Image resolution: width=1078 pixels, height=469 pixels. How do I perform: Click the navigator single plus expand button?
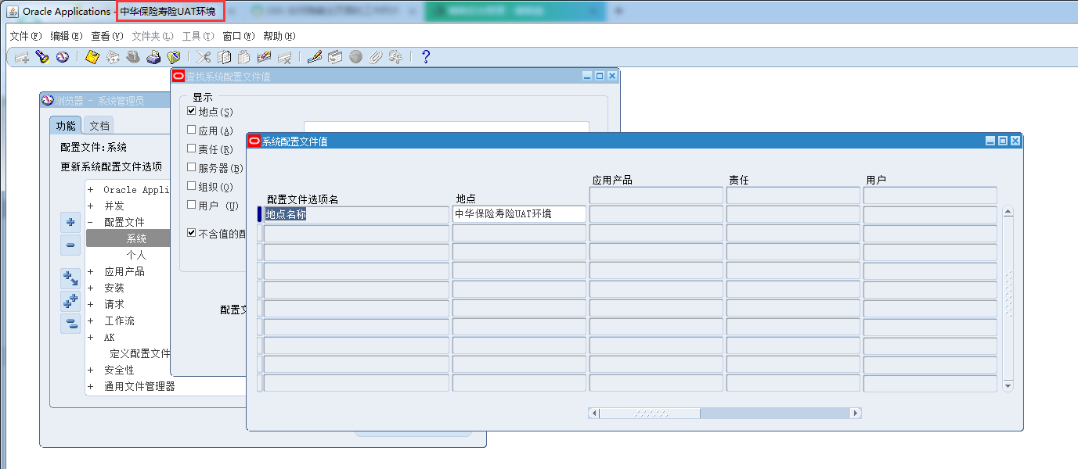point(70,221)
